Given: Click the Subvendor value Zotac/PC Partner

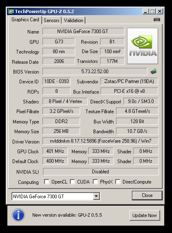Looking at the screenshot, I should click(x=129, y=81).
